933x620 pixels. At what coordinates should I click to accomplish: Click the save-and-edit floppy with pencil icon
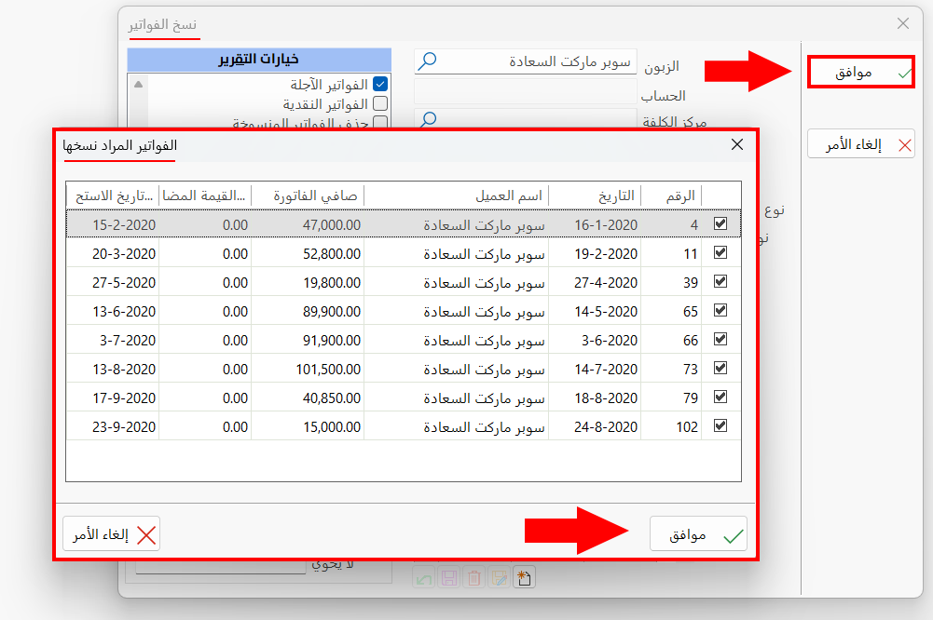(x=499, y=577)
